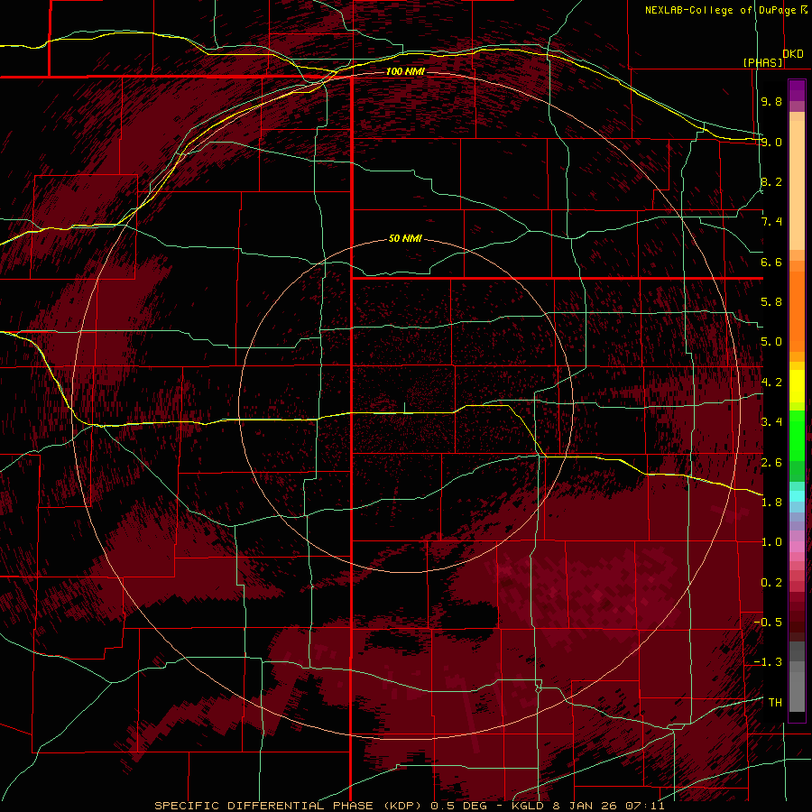Click the -1.3 scale value
Image resolution: width=812 pixels, height=812 pixels.
[768, 662]
